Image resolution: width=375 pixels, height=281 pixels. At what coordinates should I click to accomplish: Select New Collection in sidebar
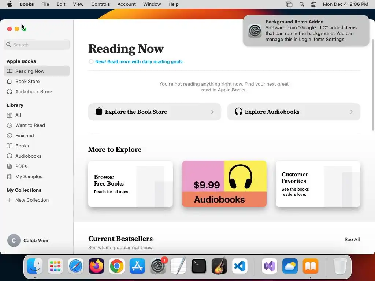point(37,200)
